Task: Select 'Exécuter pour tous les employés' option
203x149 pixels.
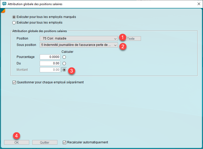Action: (14, 23)
